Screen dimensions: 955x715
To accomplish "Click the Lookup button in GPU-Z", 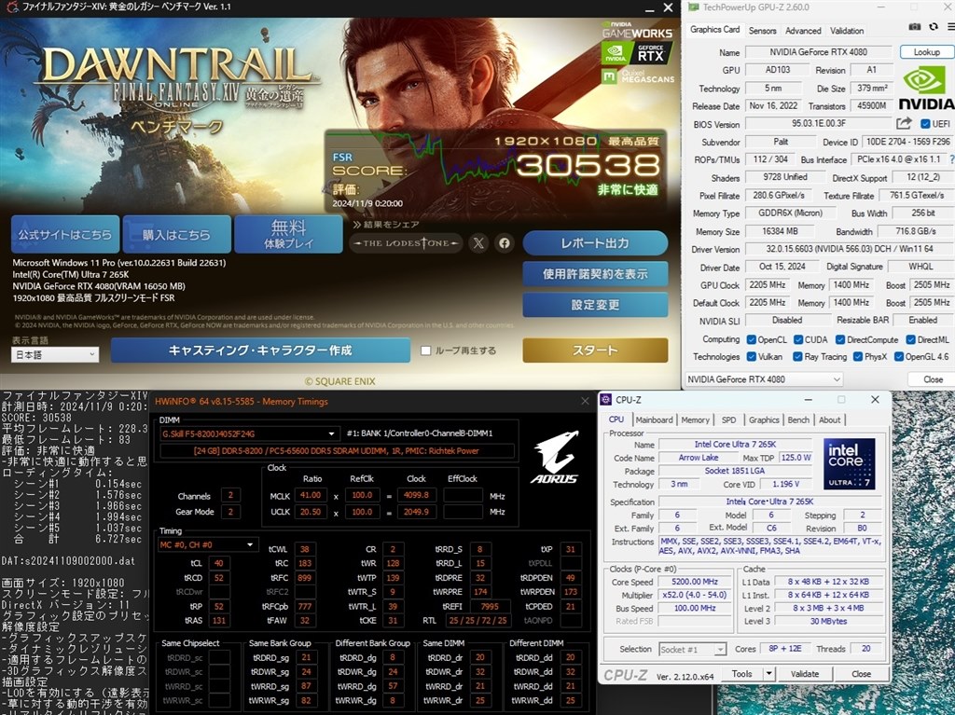I will click(x=925, y=51).
